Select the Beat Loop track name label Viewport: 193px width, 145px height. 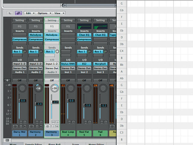pyautogui.click(x=68, y=133)
